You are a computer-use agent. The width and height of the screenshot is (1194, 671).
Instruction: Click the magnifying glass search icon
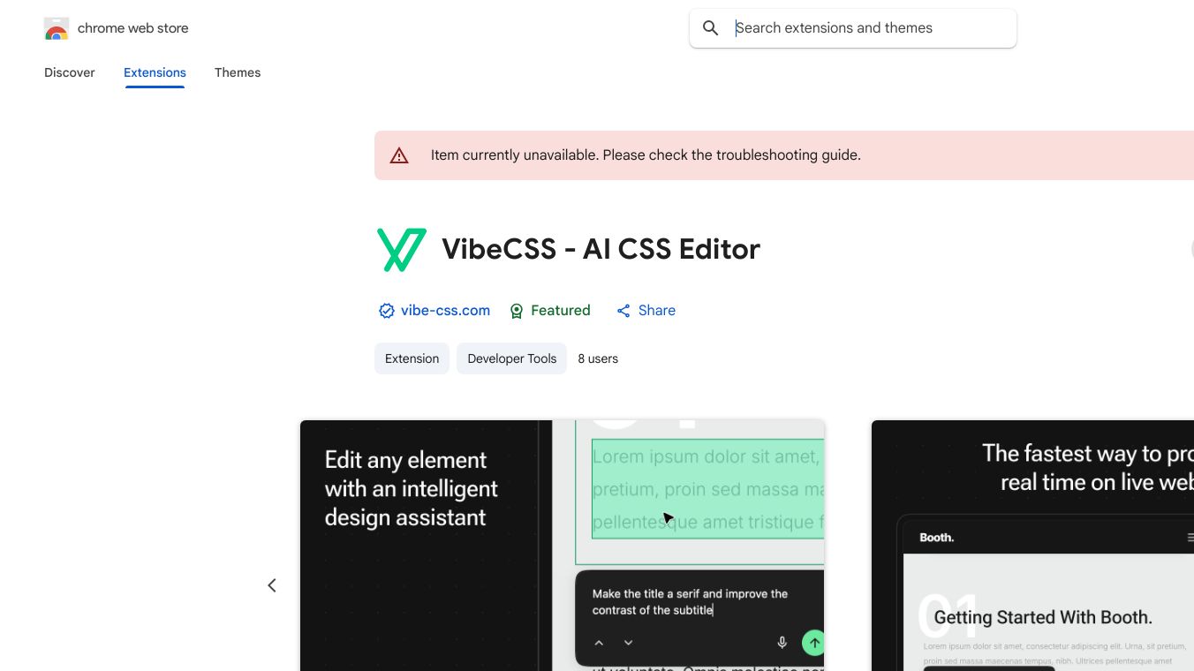[x=711, y=28]
